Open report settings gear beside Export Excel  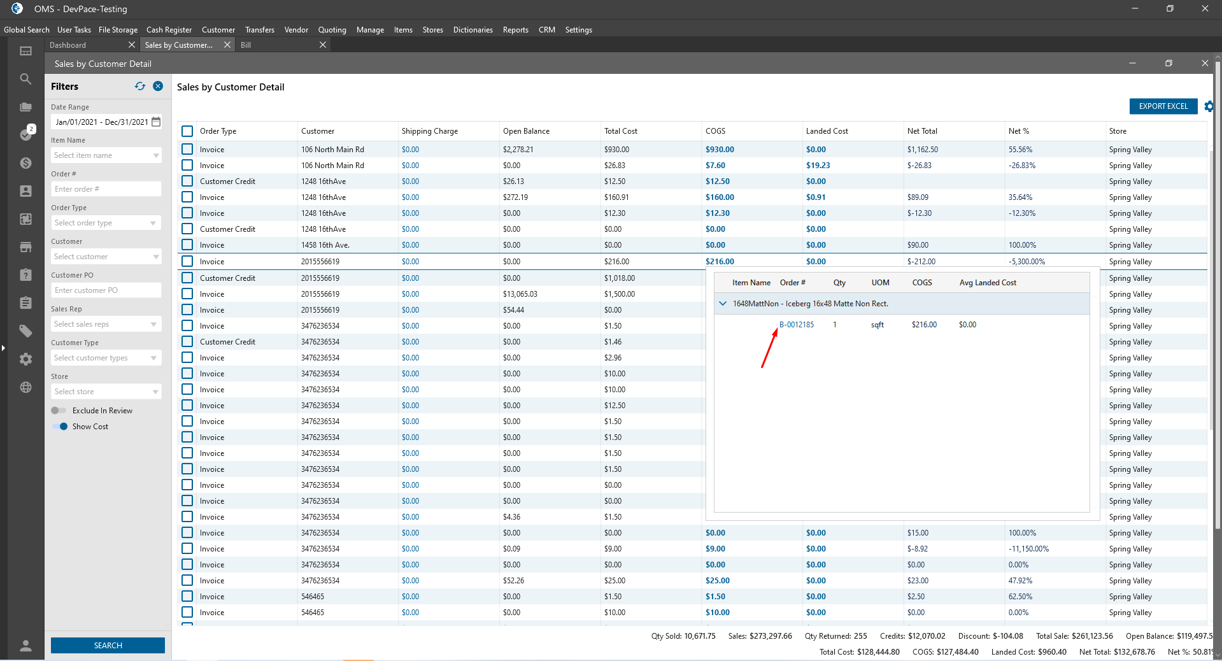[1209, 106]
